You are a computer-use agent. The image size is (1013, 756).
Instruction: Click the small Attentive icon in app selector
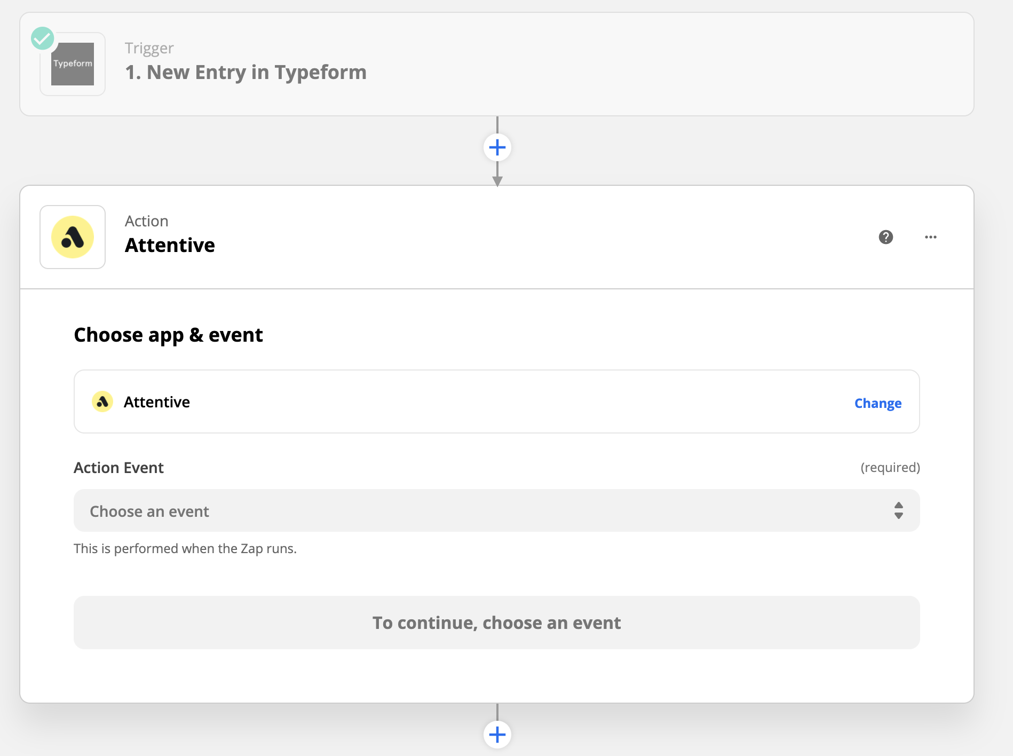102,401
